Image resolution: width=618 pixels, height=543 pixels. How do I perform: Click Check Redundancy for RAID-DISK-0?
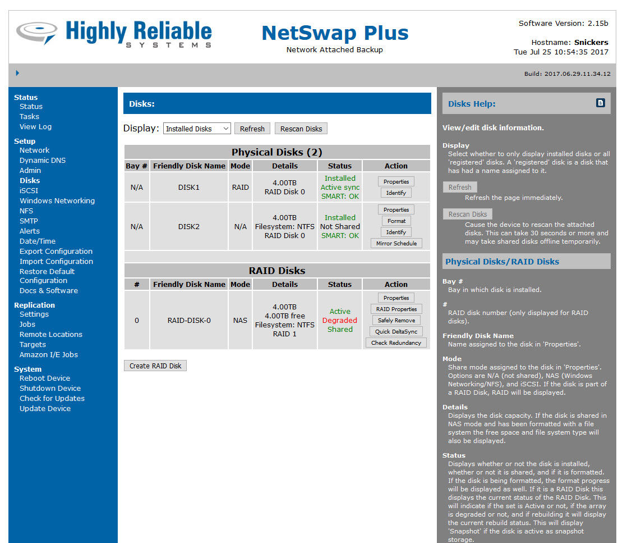point(396,343)
